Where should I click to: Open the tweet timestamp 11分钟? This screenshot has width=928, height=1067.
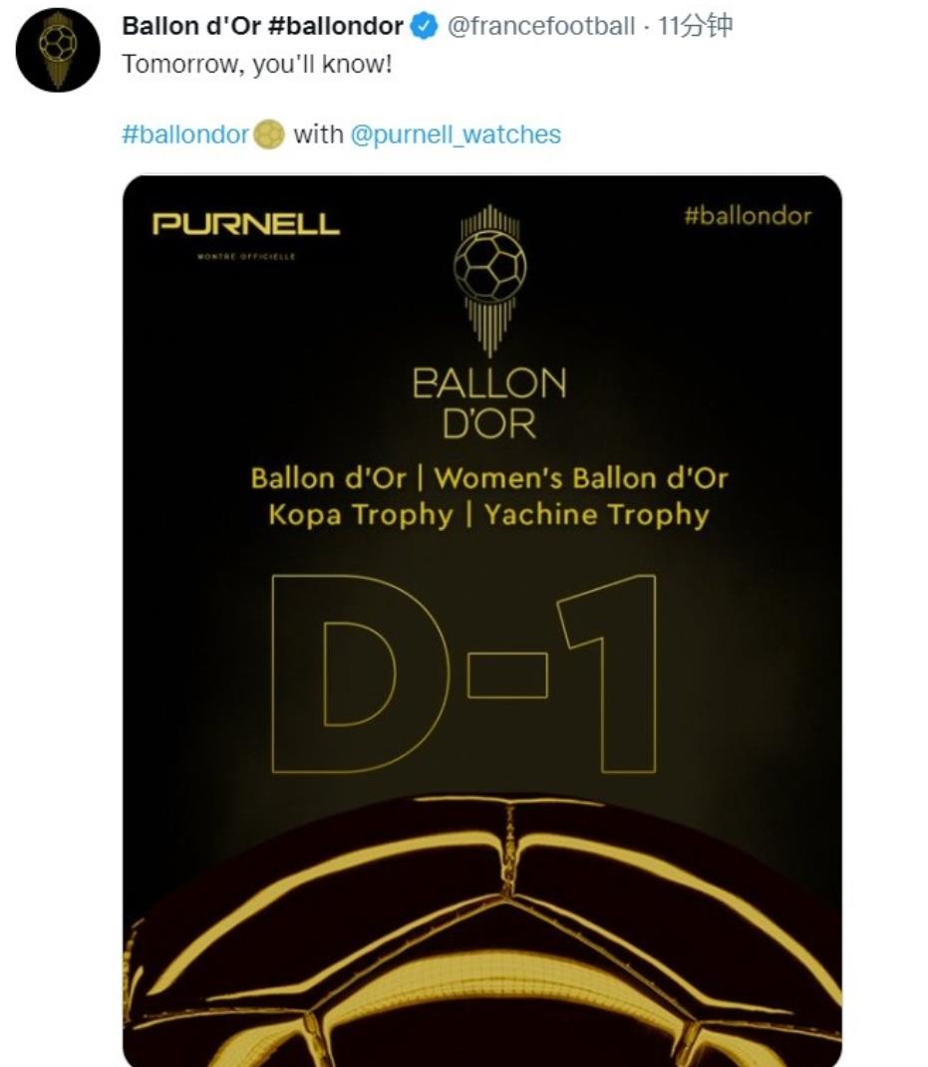pyautogui.click(x=695, y=26)
